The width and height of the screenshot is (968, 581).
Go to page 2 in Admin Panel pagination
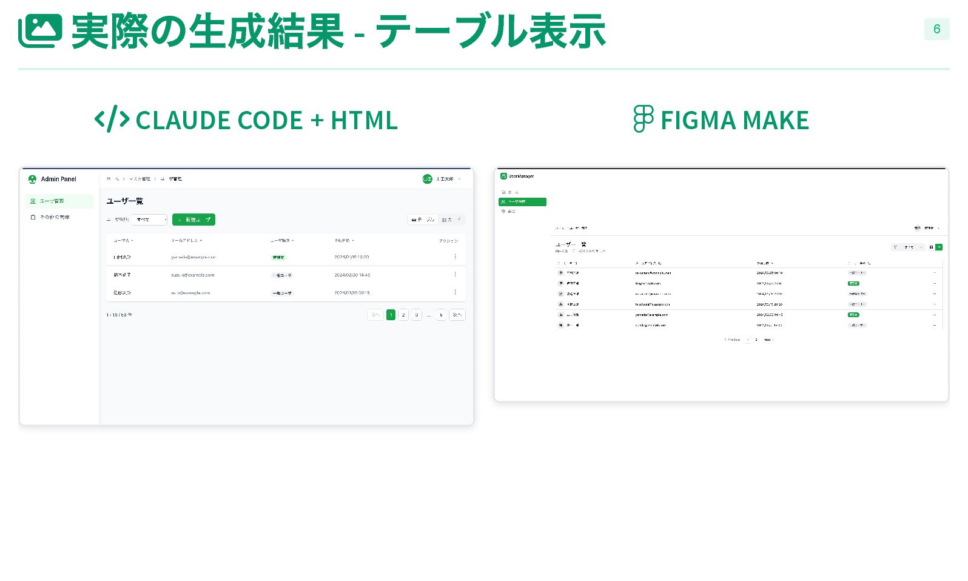tap(403, 315)
